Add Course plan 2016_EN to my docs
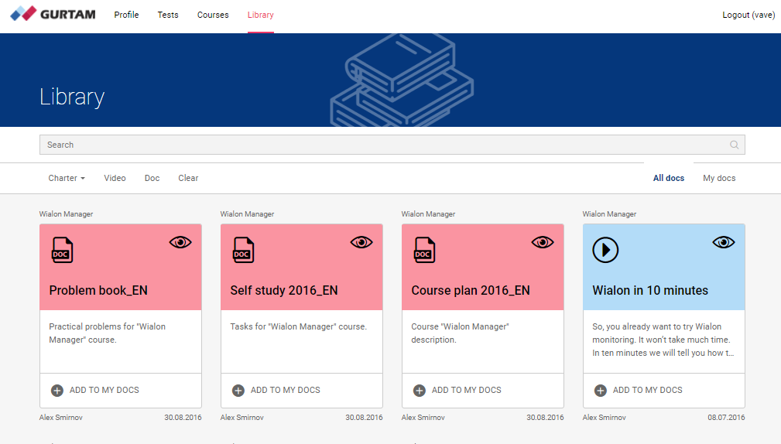The height and width of the screenshot is (444, 781). (457, 391)
